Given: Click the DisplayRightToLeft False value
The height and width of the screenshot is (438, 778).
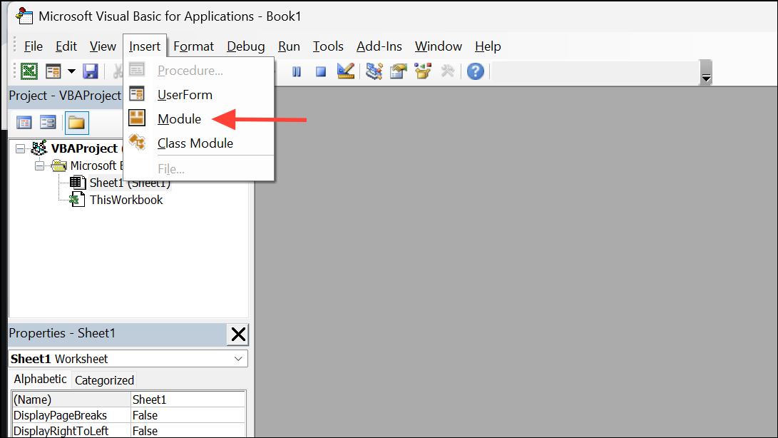Looking at the screenshot, I should (x=188, y=431).
